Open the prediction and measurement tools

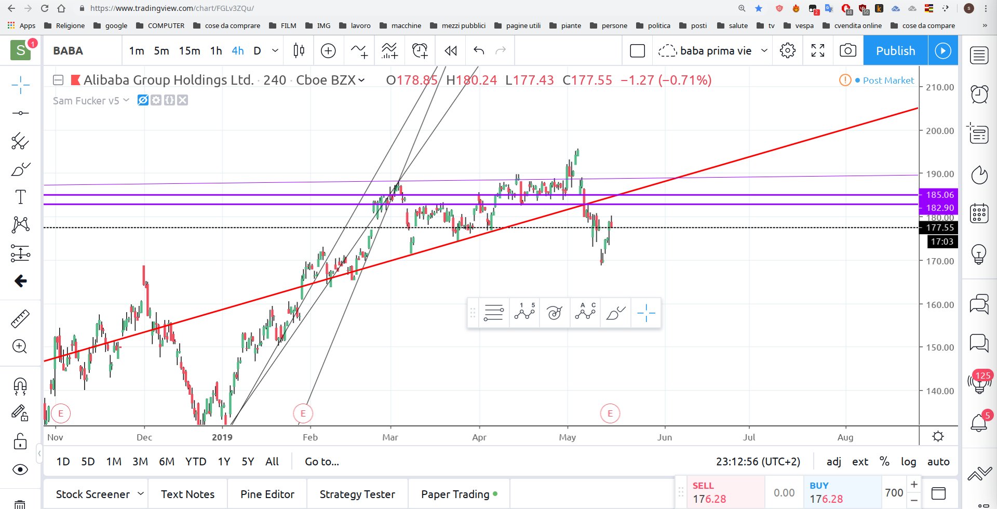[x=20, y=253]
